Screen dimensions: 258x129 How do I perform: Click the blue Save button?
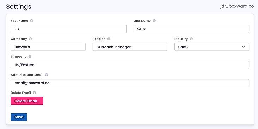coord(19,117)
